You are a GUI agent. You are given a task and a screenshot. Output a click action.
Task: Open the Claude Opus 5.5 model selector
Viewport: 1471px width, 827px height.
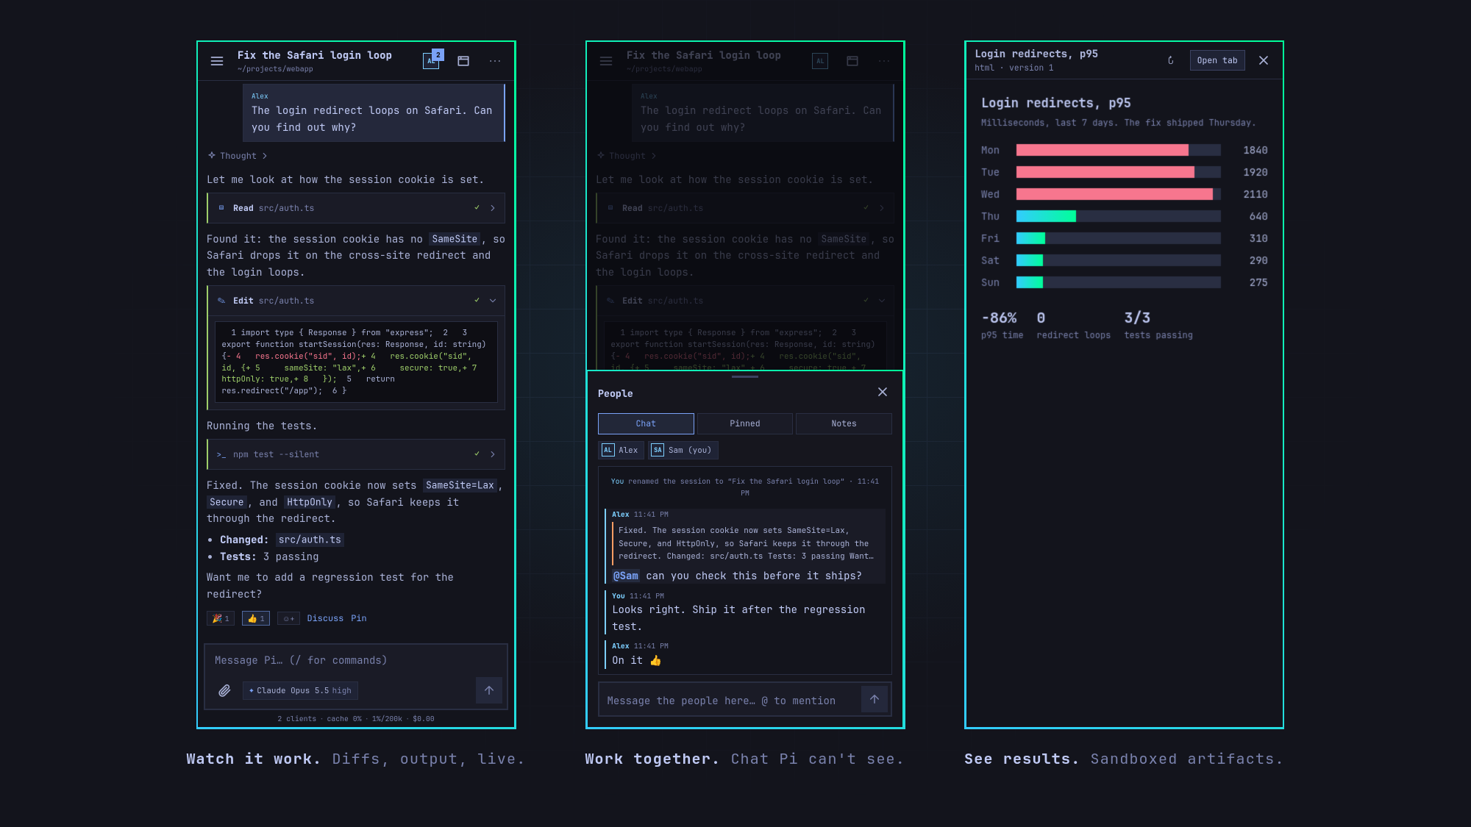pyautogui.click(x=300, y=690)
